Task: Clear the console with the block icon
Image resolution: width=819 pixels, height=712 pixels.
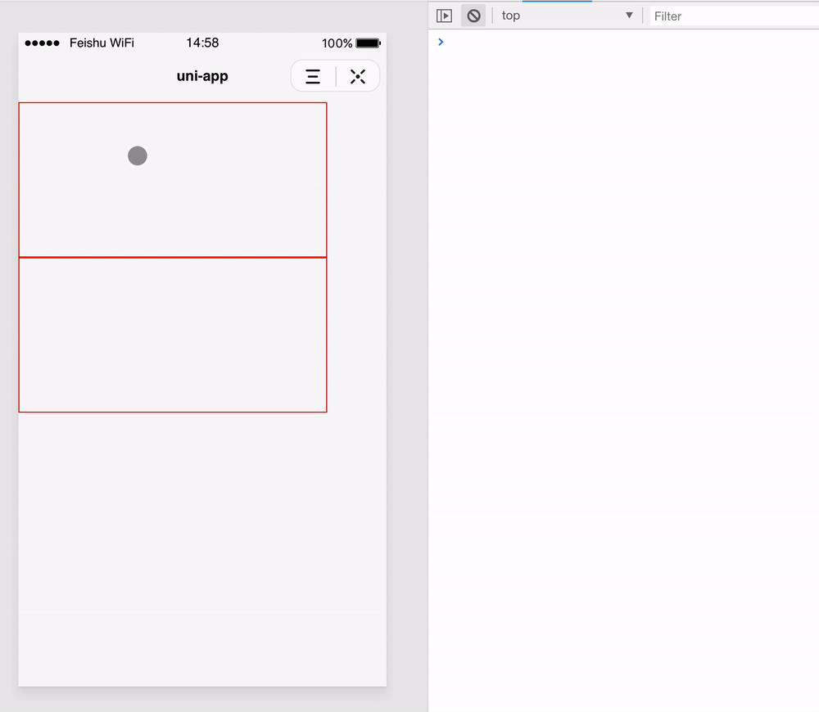Action: [x=473, y=16]
